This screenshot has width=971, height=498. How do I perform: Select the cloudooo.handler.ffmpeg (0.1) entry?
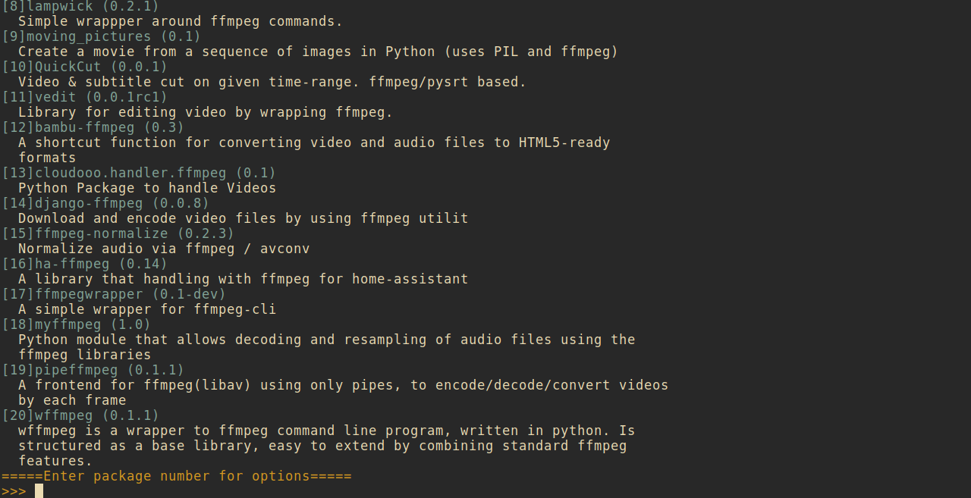coord(139,173)
